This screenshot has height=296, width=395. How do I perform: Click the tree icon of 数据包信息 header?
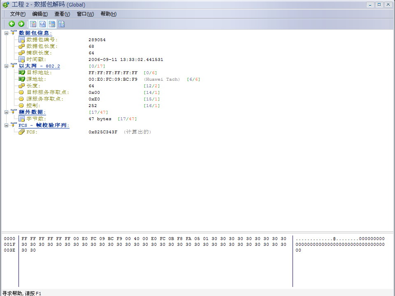14,33
